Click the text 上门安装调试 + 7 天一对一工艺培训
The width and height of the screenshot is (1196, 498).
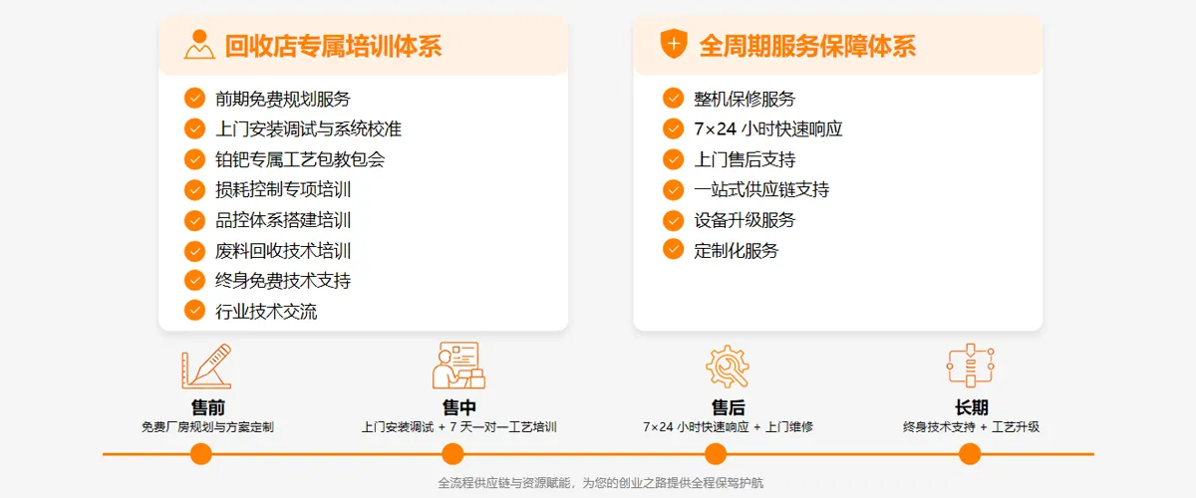(x=458, y=427)
